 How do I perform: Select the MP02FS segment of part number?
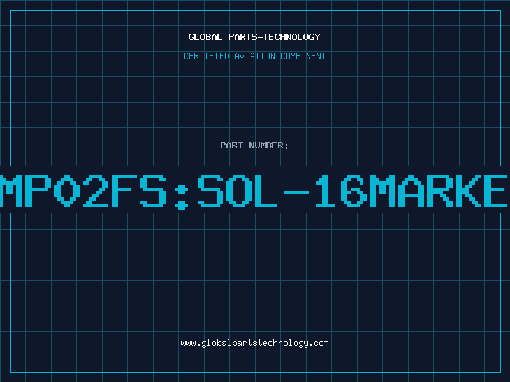(x=83, y=190)
